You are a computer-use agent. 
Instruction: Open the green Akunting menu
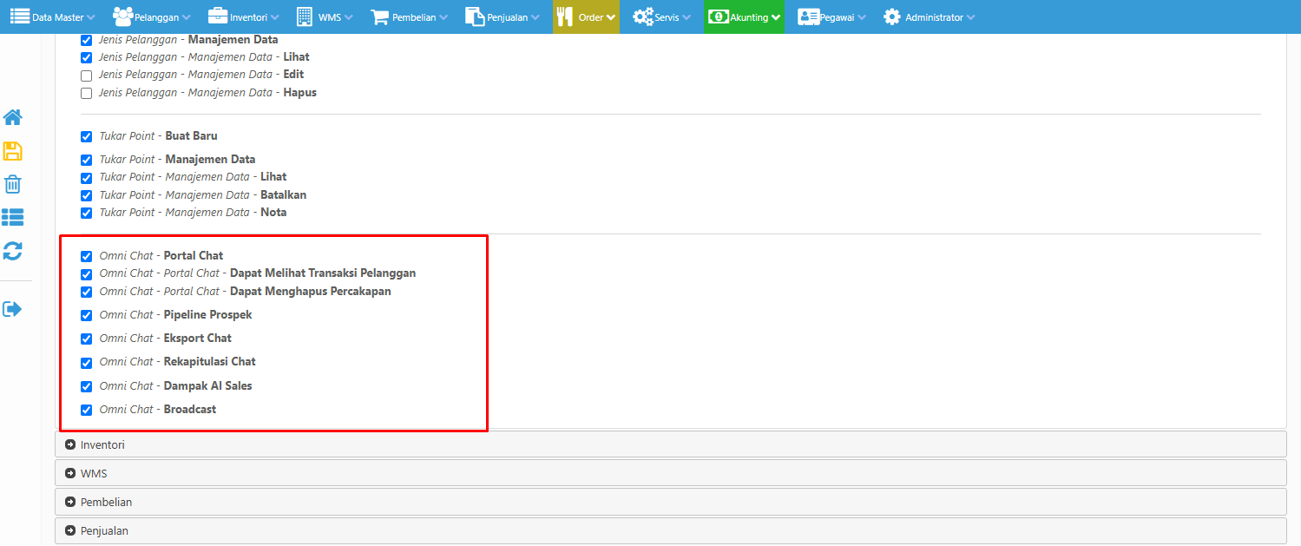tap(744, 16)
